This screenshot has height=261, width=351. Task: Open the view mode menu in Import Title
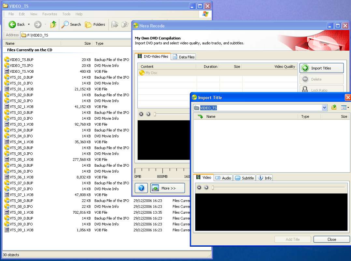[345, 108]
